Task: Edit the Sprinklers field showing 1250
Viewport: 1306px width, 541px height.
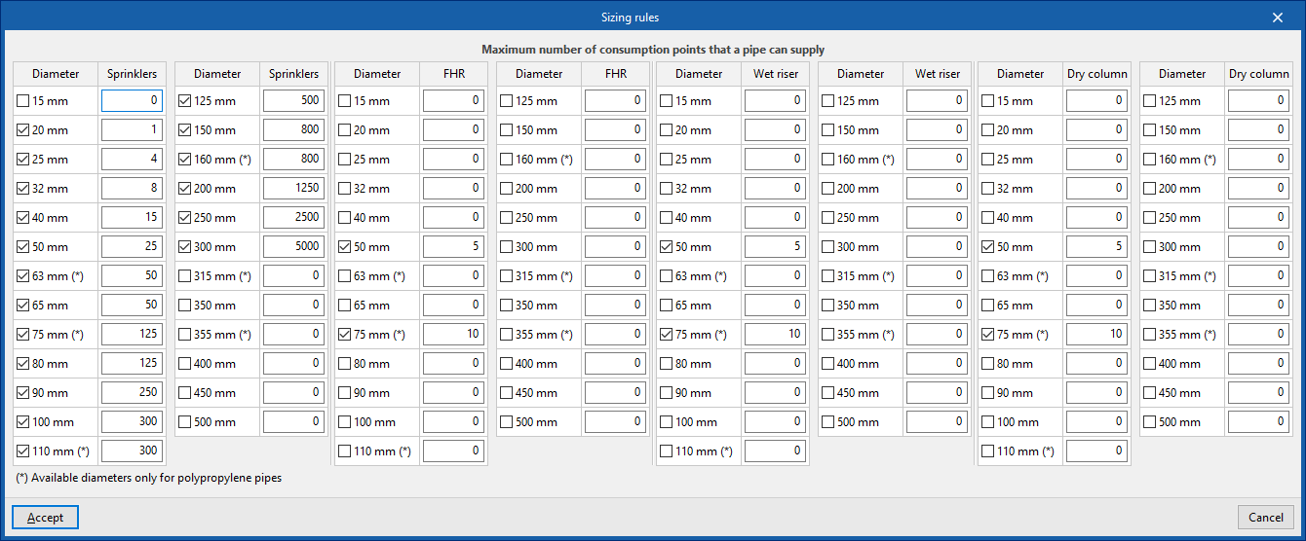Action: pyautogui.click(x=293, y=189)
